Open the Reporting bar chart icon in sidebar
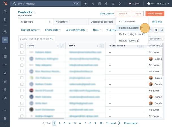 (x=5, y=81)
